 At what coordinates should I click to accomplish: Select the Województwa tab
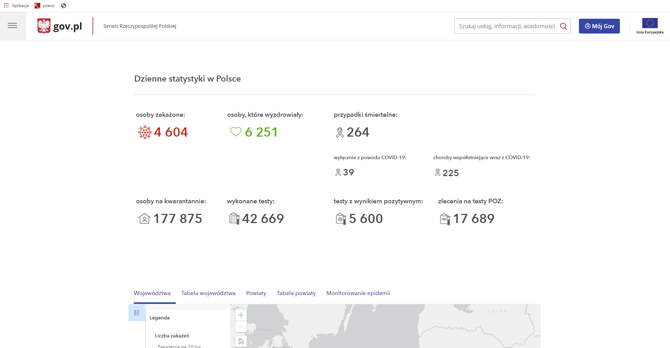(x=152, y=293)
